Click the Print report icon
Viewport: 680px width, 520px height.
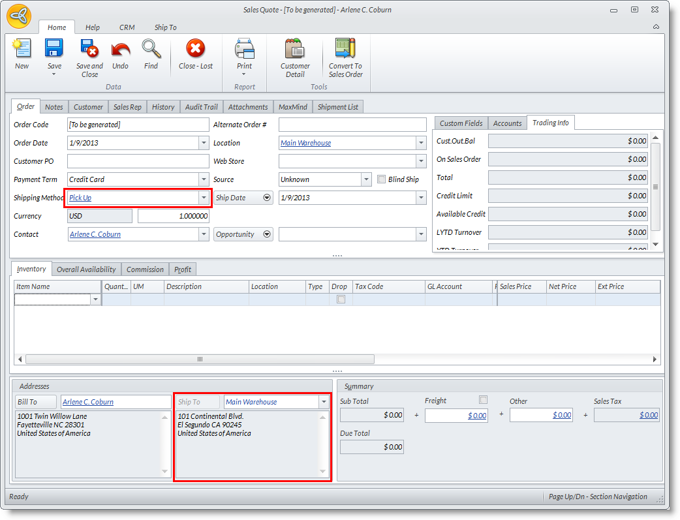[x=244, y=50]
